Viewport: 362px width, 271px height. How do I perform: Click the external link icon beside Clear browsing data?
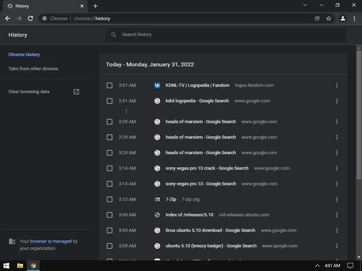(76, 92)
